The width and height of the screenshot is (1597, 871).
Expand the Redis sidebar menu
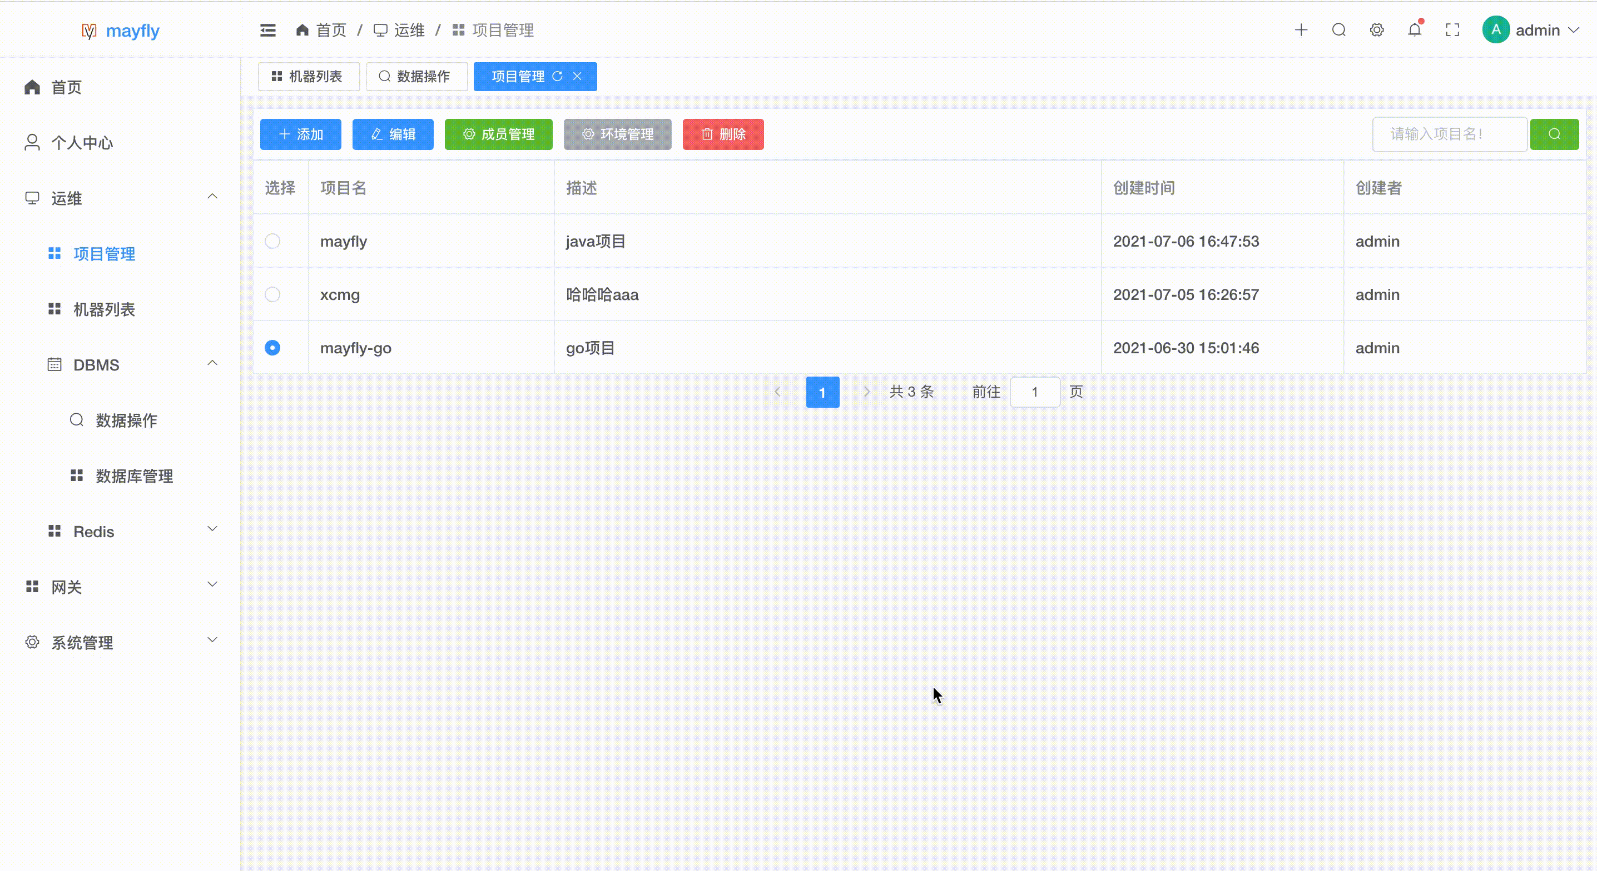point(92,532)
